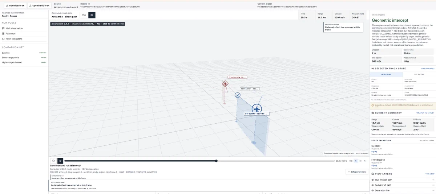Switch to the Map view tab
Viewport: 436px width, 194px height.
pyautogui.click(x=84, y=15)
